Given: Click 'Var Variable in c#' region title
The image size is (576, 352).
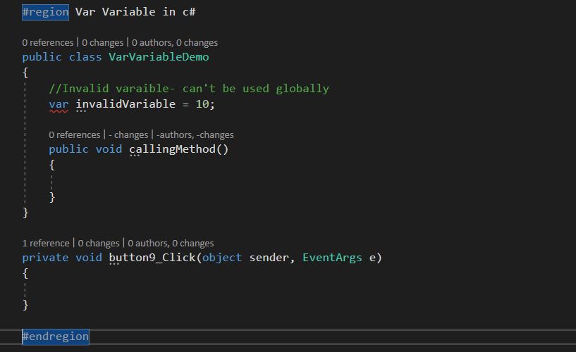Looking at the screenshot, I should (135, 12).
